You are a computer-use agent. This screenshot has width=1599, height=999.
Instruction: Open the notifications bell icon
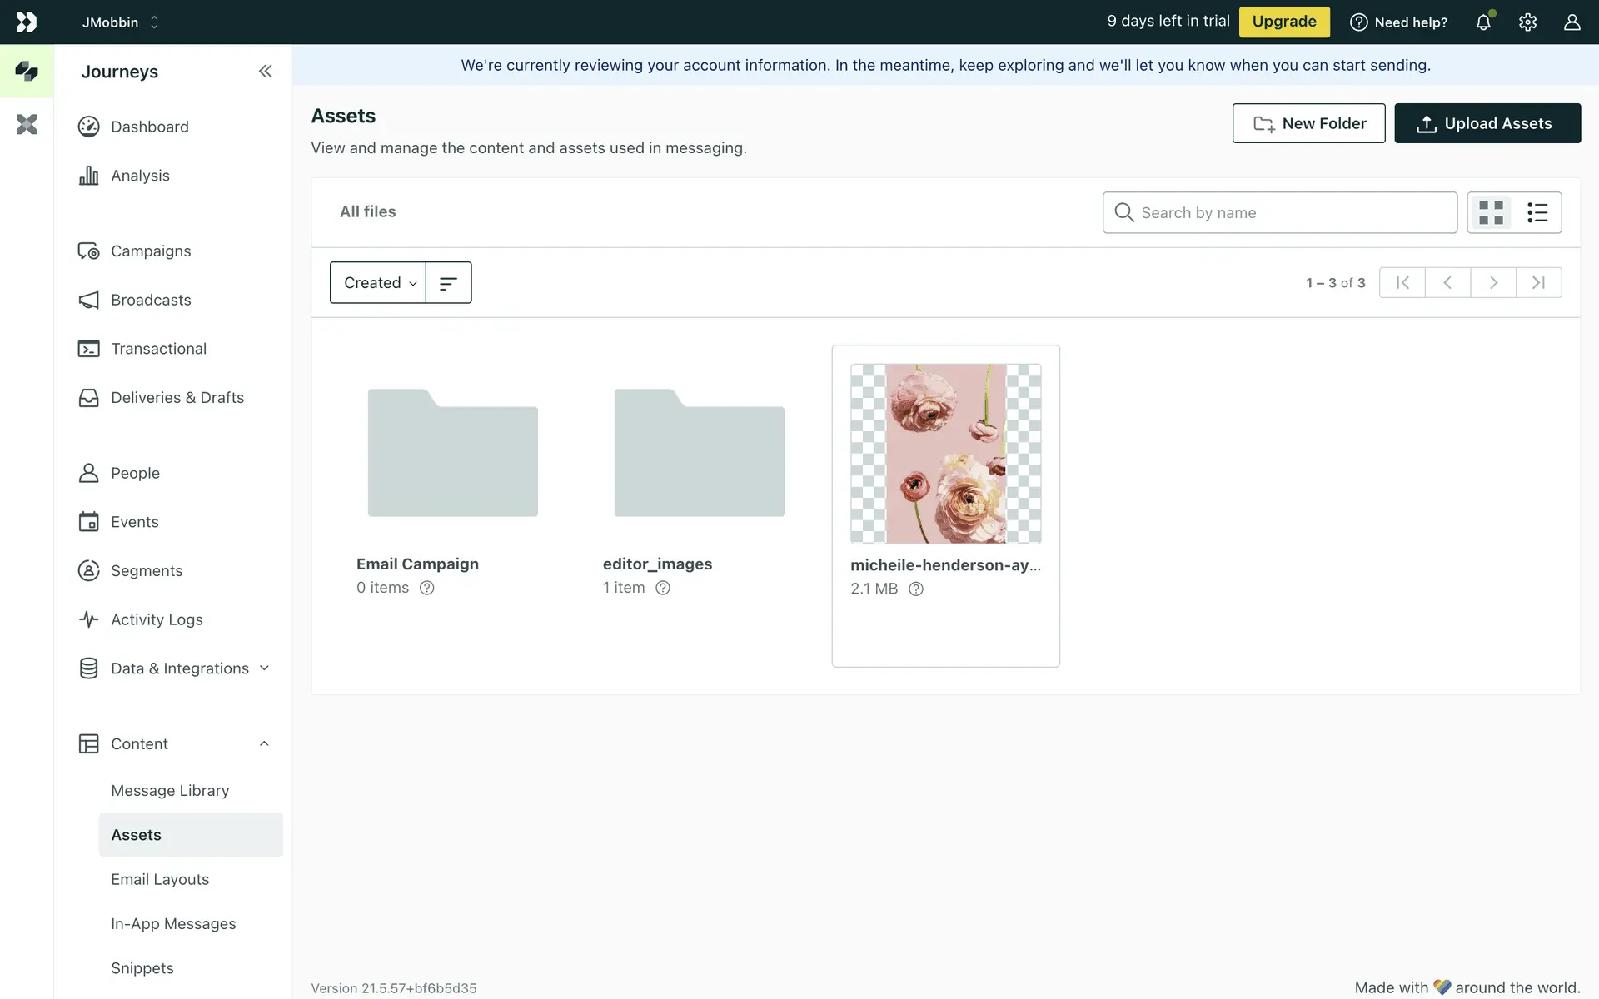click(x=1483, y=22)
